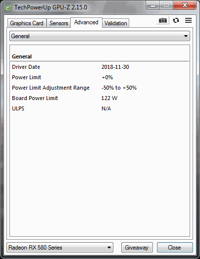Viewport: 200px width, 259px height.
Task: Open the Radeon RX 580 Series GPU selector
Action: coord(60,248)
